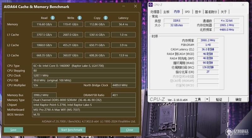This screenshot has height=138, width=252.
Task: Click the L3 Cache Copy 608.26 GB/s field
Action: coord(97,55)
